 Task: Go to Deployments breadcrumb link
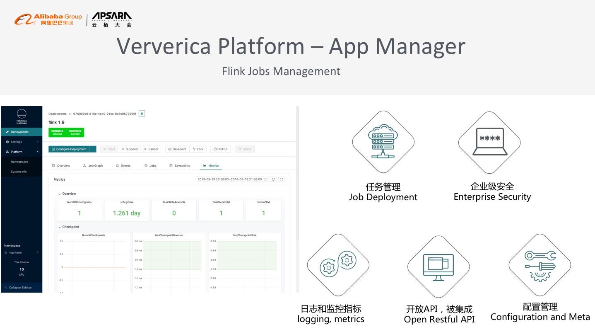(58, 114)
